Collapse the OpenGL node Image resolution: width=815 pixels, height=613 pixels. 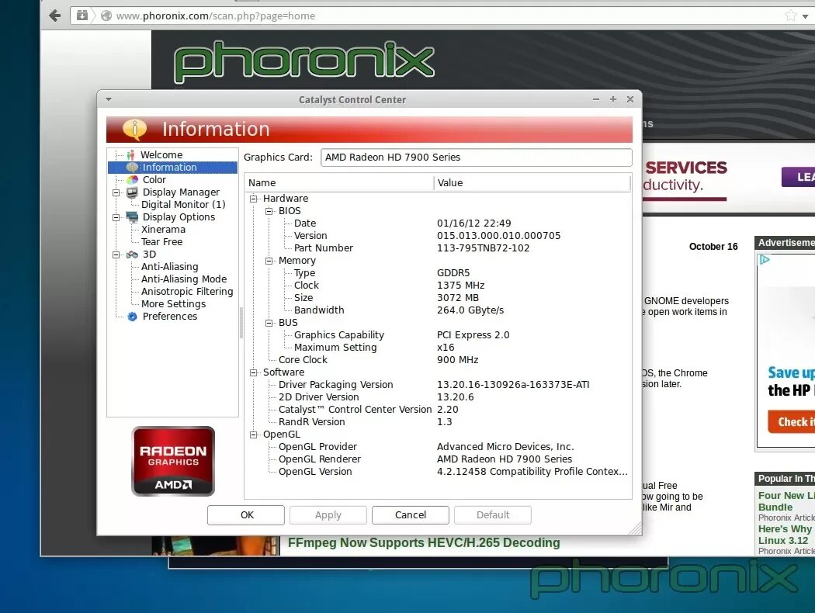point(254,435)
